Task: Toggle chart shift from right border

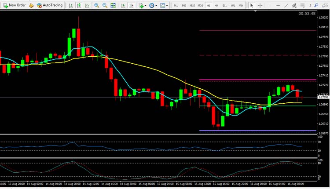Action: coord(131,5)
